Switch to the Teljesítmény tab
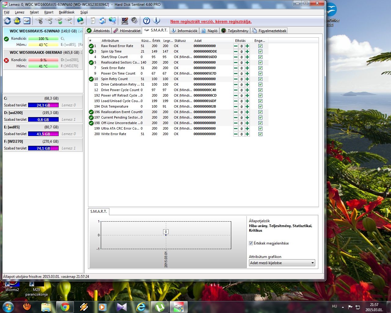This screenshot has height=313, width=391. (x=235, y=31)
